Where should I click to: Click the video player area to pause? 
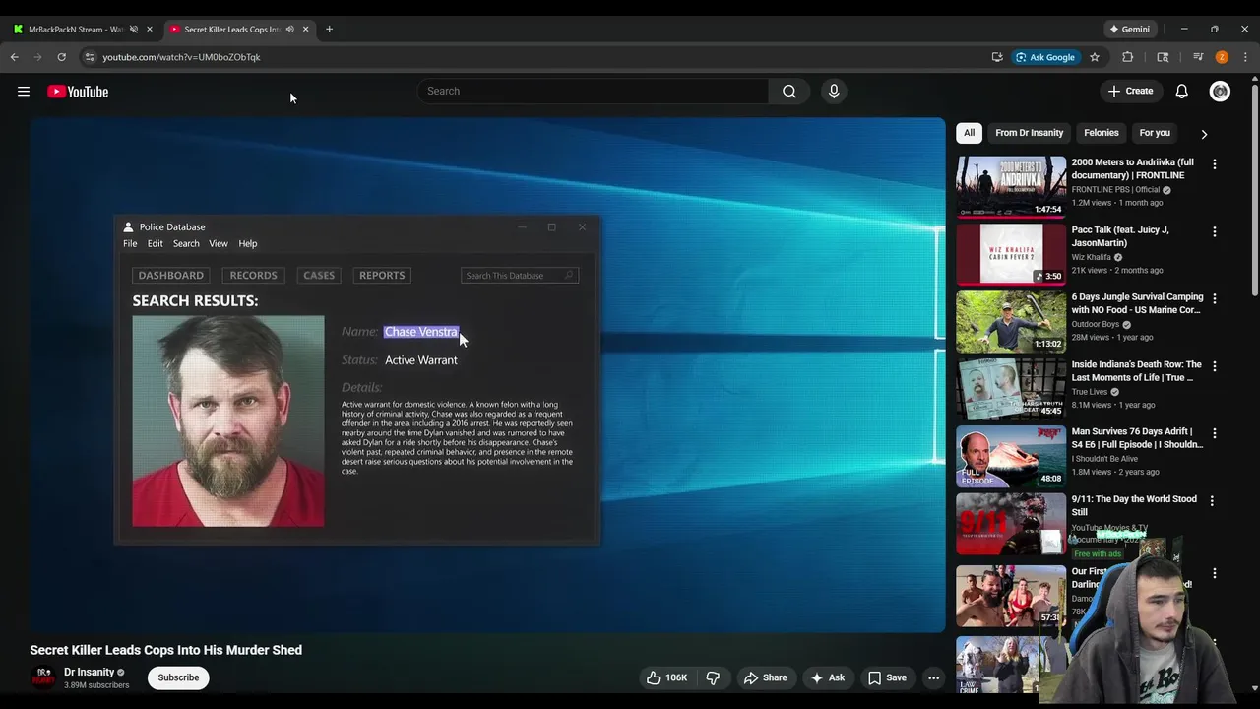(x=487, y=374)
